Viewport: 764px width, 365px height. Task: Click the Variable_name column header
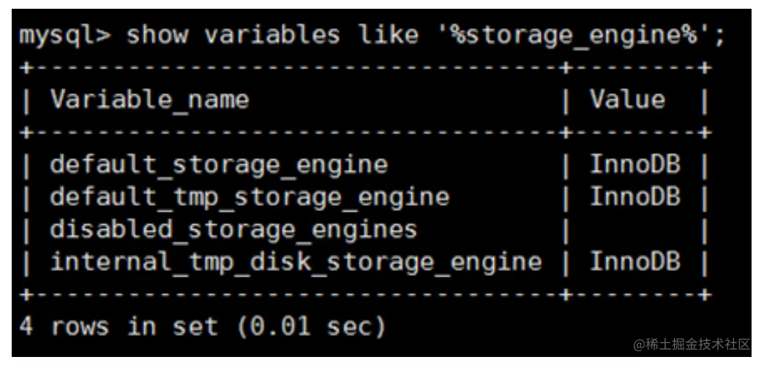coord(149,99)
